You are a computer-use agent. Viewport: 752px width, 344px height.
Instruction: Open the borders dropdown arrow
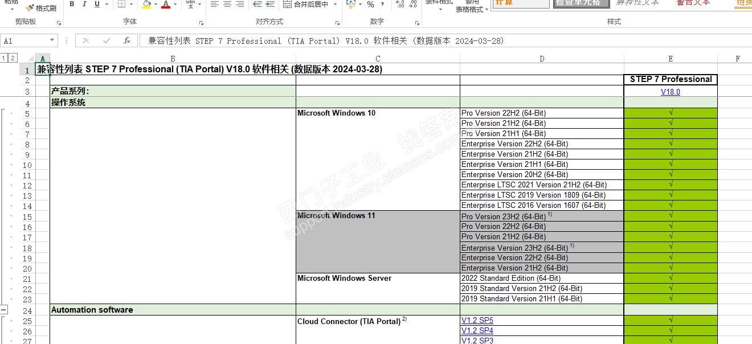click(x=131, y=4)
